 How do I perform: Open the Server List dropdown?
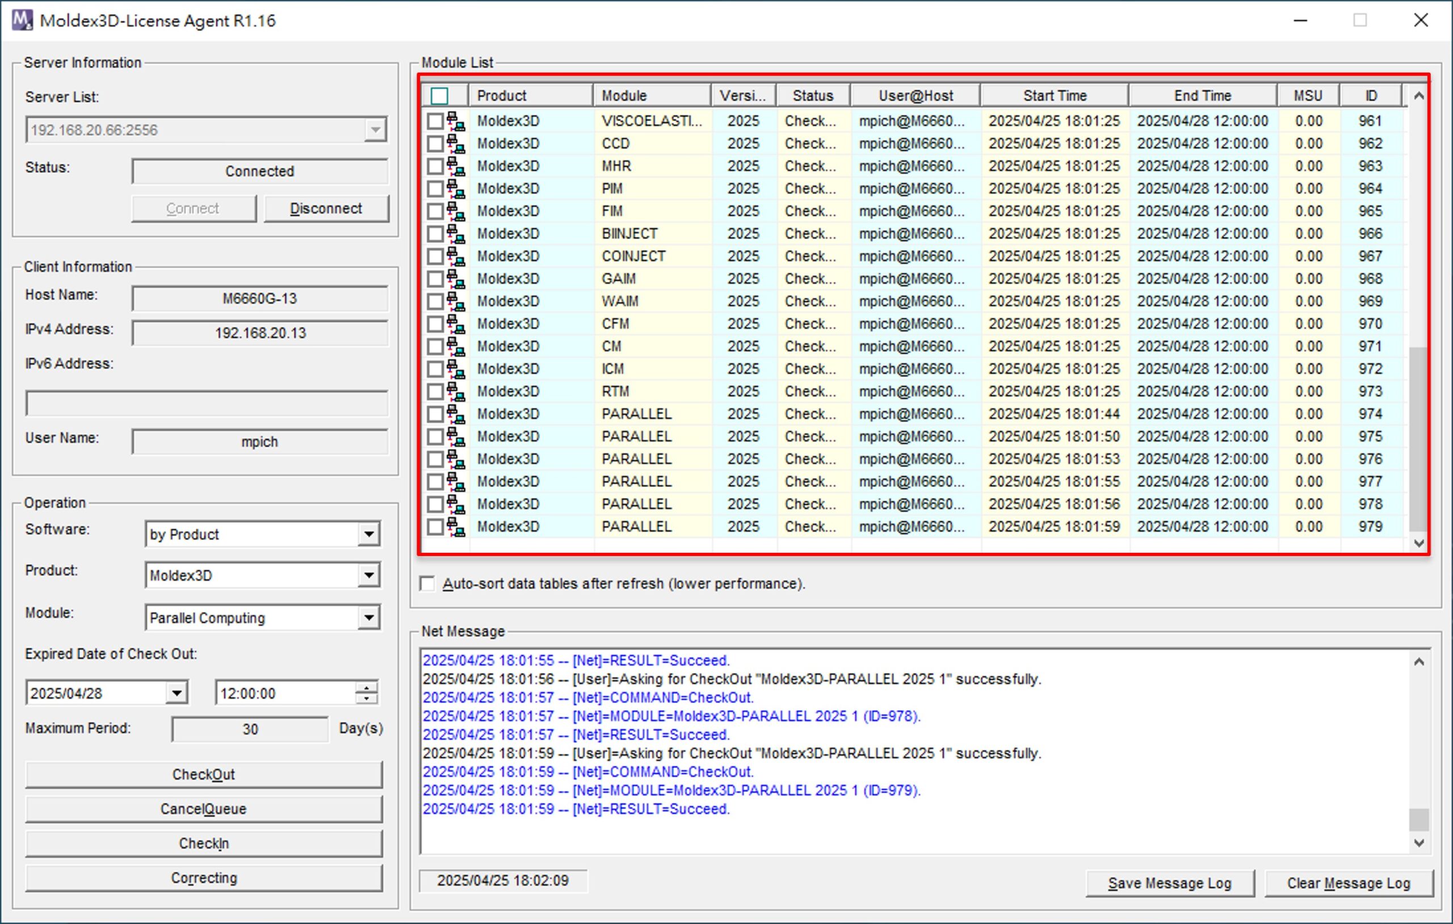[x=375, y=130]
